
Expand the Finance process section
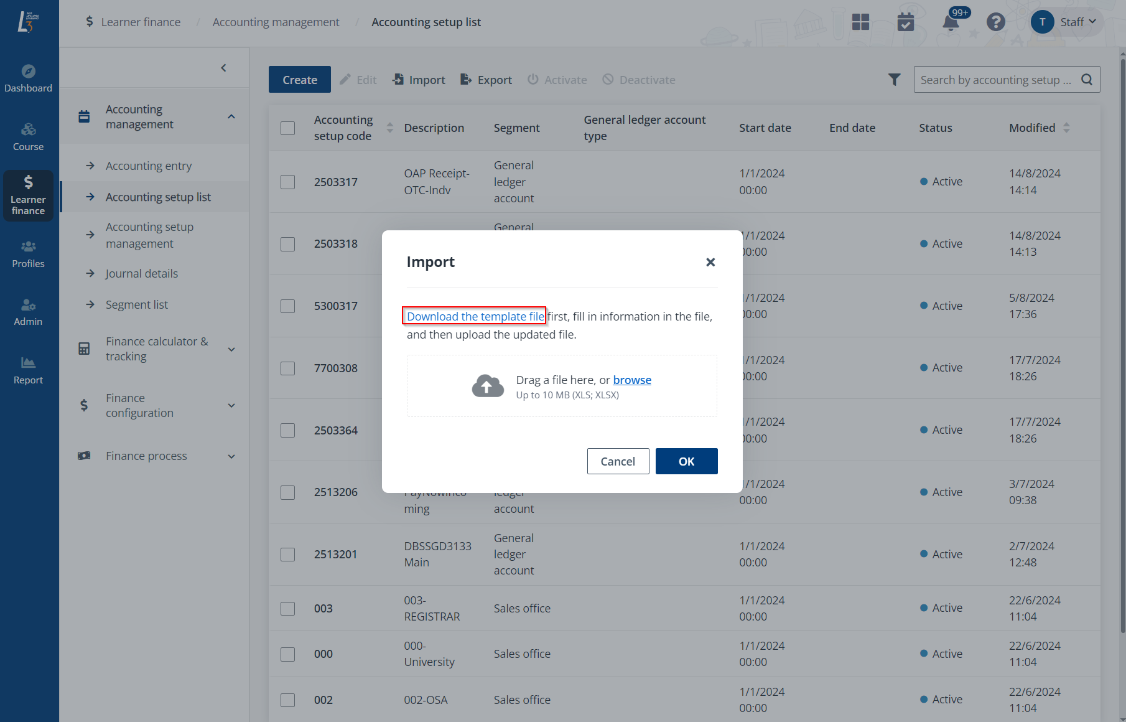coord(146,456)
